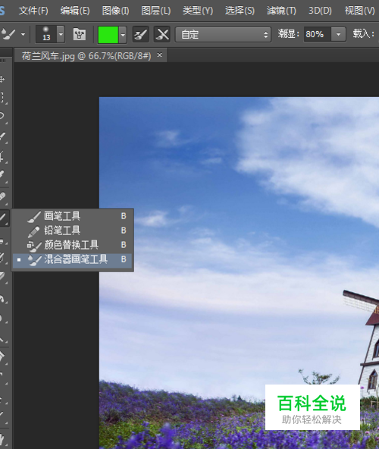The width and height of the screenshot is (379, 449).
Task: Open the brush preset picker showing size 13
Action: click(x=46, y=34)
